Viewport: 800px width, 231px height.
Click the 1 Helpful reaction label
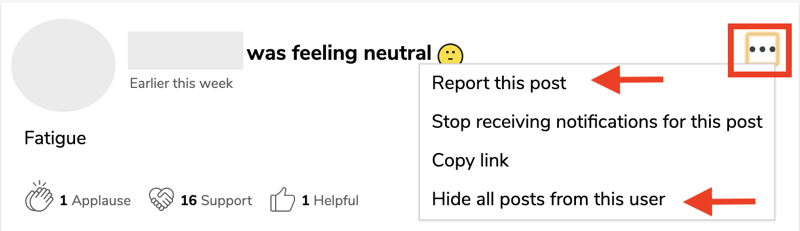click(330, 201)
